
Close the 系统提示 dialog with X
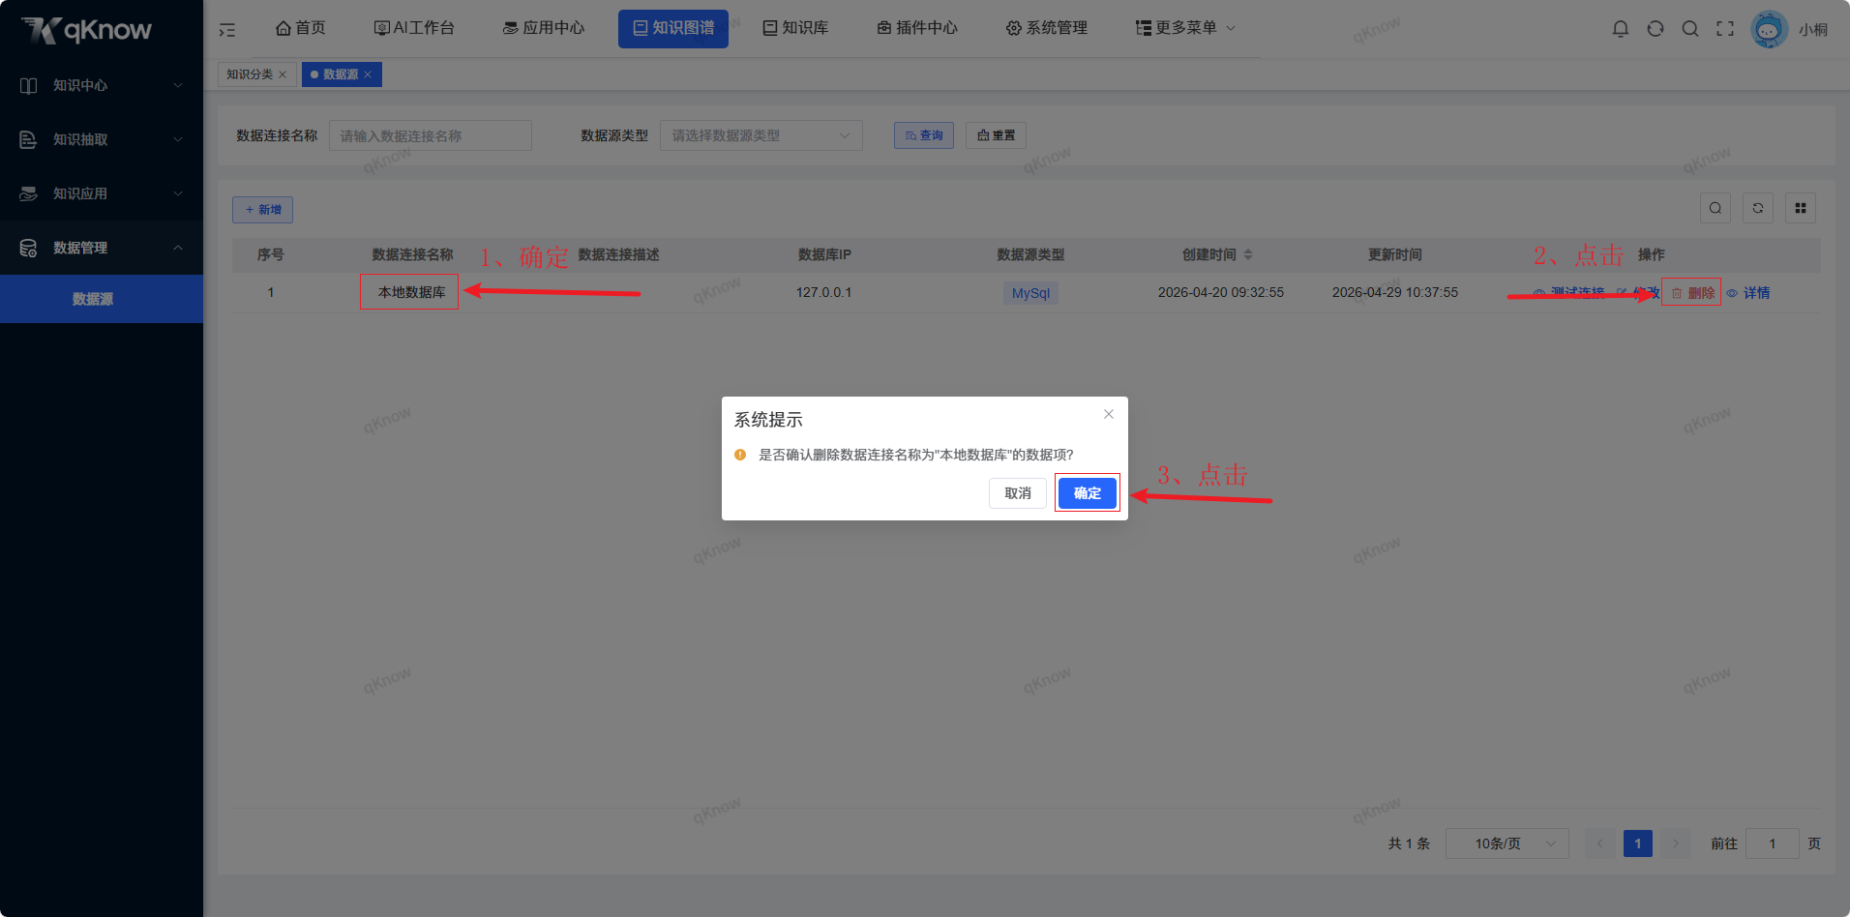pos(1109,414)
